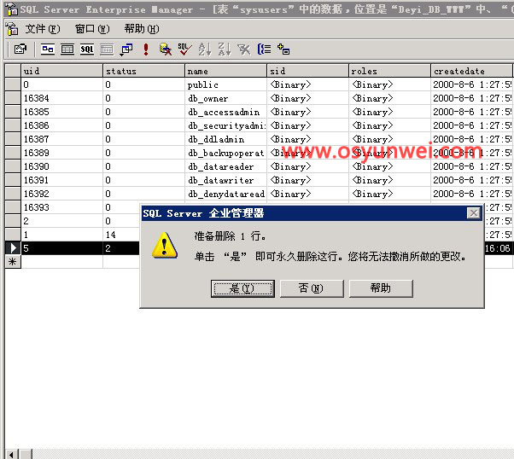
Task: Select the db_datareader name cell
Action: point(226,166)
